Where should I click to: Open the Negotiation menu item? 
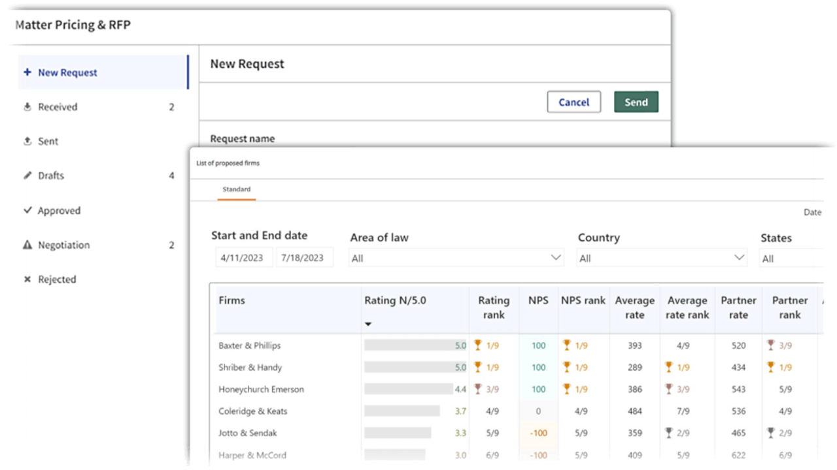[64, 245]
